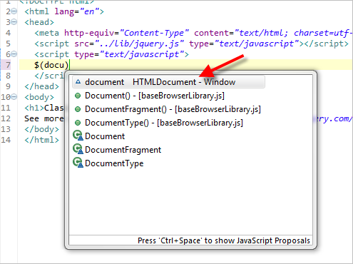Click green circle icon beside DocumentType()
353x264 pixels.
coord(78,123)
